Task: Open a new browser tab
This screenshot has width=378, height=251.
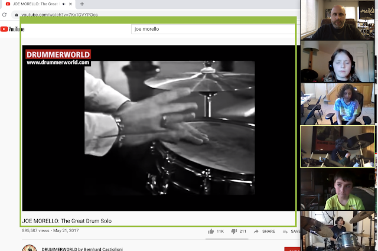Action: coord(82,4)
